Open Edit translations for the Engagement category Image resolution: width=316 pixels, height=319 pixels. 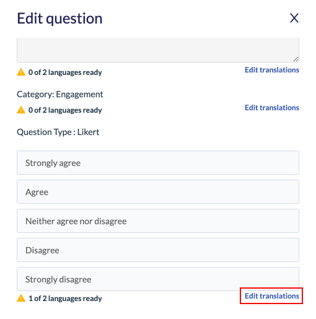(x=272, y=108)
